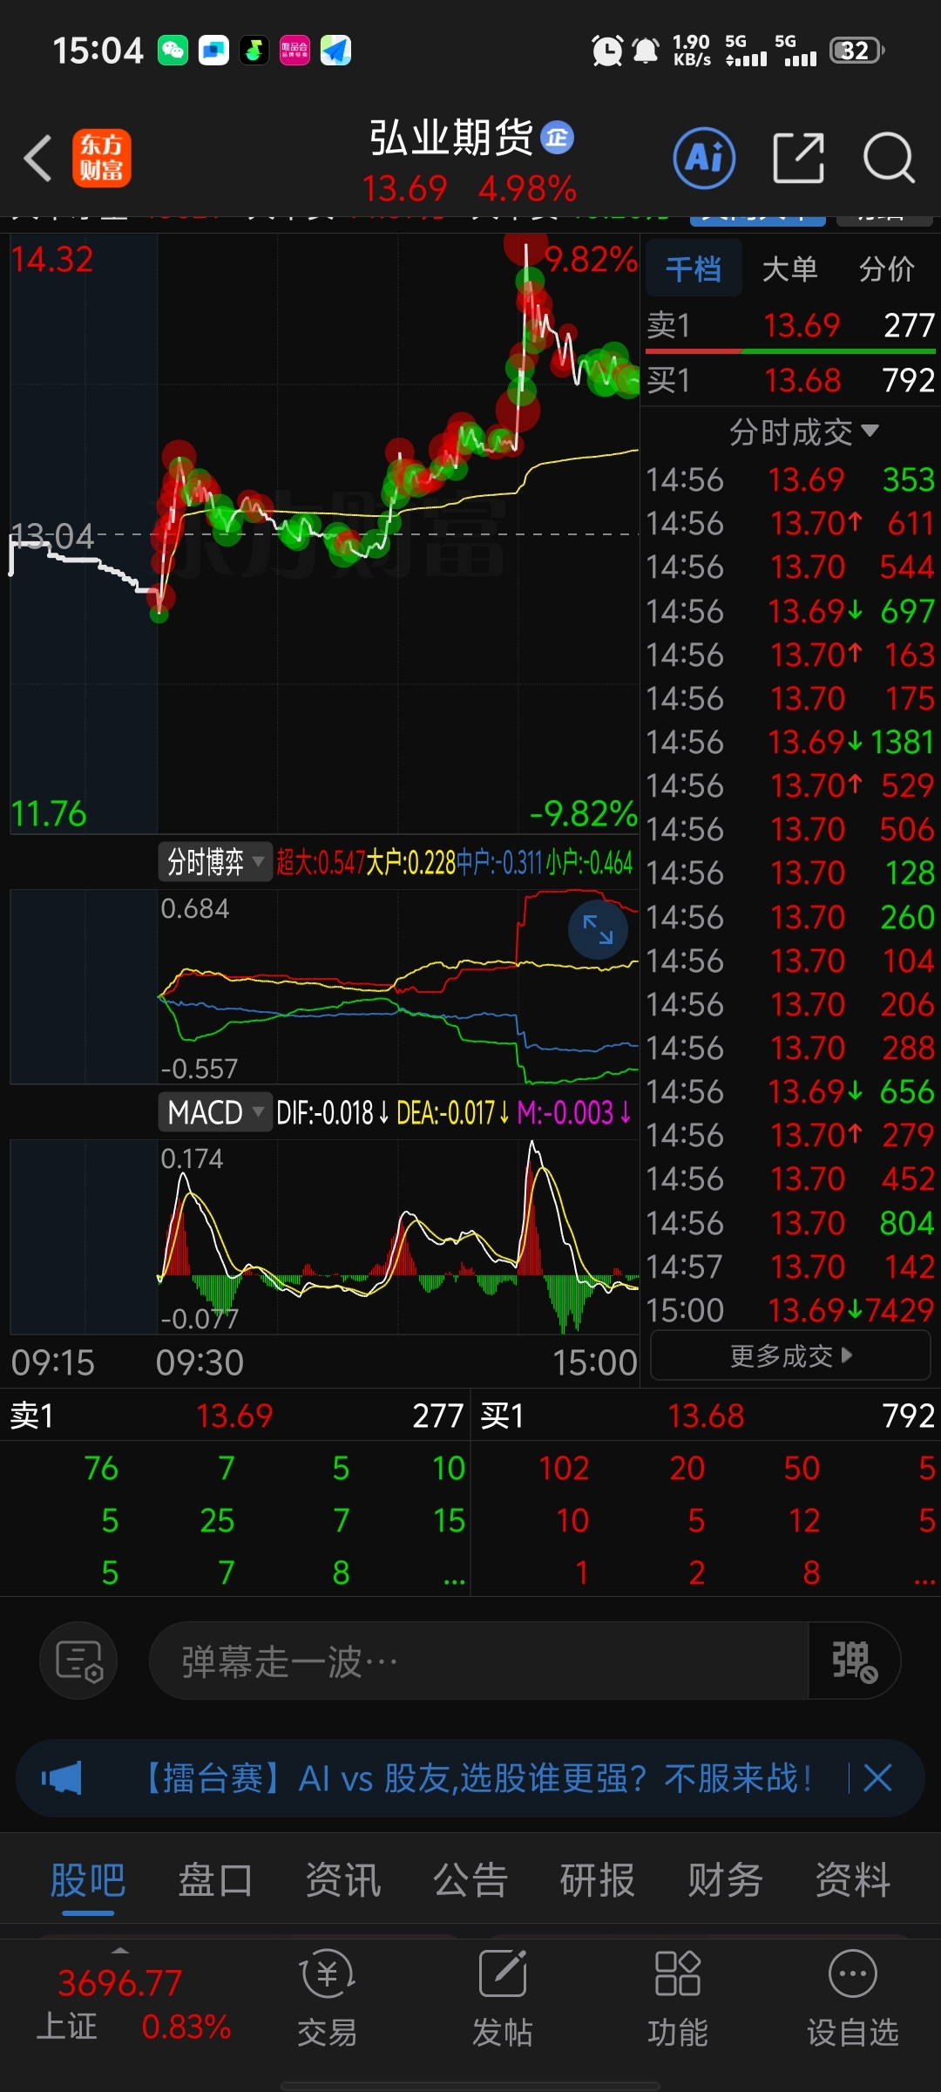Screen dimensions: 941x2092
Task: Open the 分时博弈 indicator dropdown
Action: click(x=215, y=862)
